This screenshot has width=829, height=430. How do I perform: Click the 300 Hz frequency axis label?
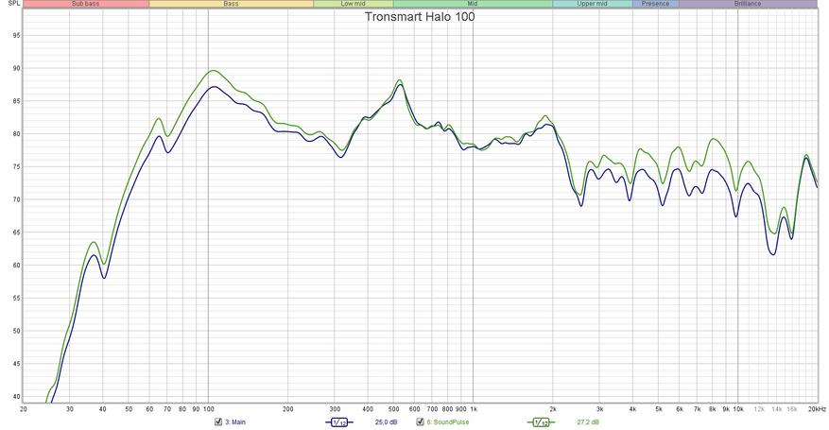point(335,409)
